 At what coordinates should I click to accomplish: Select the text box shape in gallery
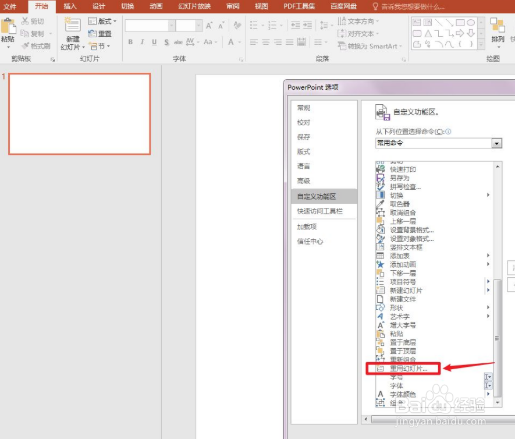pos(417,22)
